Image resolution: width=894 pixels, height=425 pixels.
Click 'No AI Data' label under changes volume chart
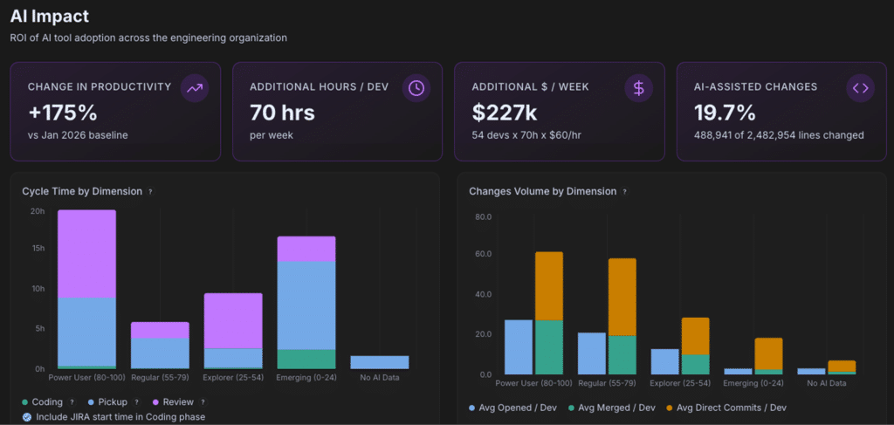coord(827,383)
